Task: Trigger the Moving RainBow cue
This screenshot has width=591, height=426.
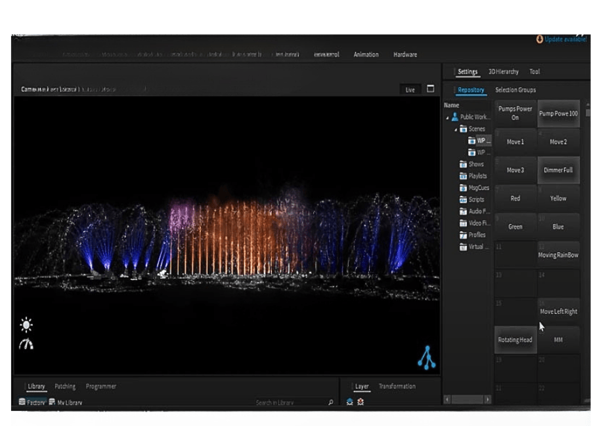Action: click(x=559, y=255)
